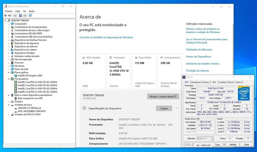Click the Processador card icon in Acerca de
257x152 pixels.
111,58
